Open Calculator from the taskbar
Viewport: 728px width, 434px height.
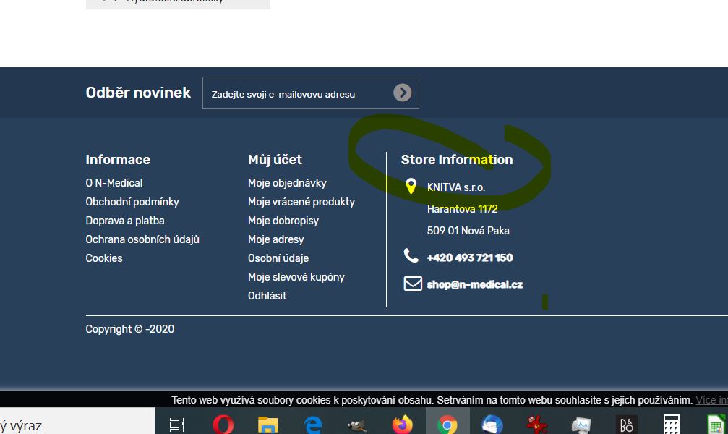pyautogui.click(x=671, y=424)
